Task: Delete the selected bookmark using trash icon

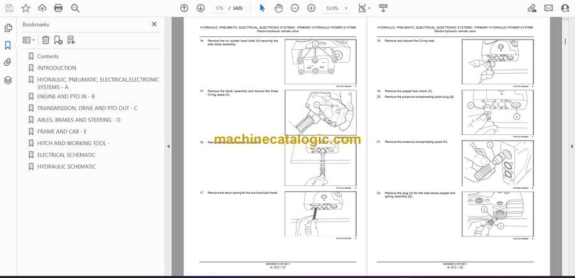Action: coord(45,40)
